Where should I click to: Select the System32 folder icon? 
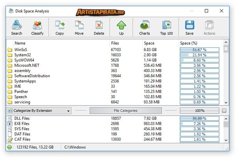click(10, 55)
